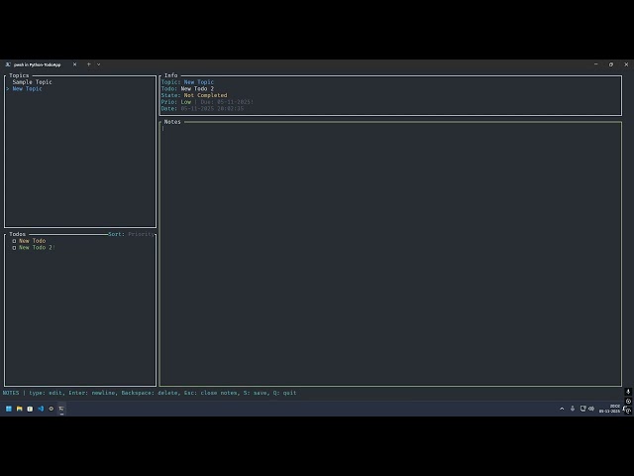The width and height of the screenshot is (634, 476).
Task: Click the Sort: Priority label in Todos
Action: pos(131,234)
